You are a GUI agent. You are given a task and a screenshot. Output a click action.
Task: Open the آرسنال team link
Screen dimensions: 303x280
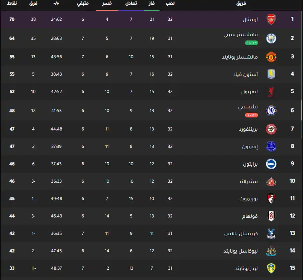click(x=250, y=19)
